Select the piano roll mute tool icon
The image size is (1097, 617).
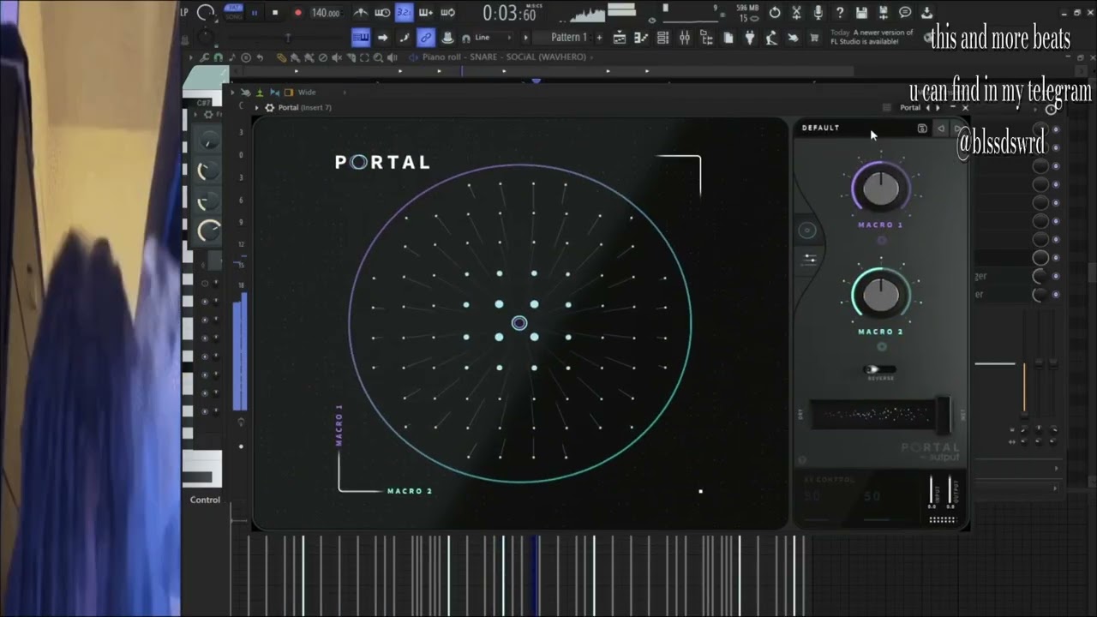[337, 57]
